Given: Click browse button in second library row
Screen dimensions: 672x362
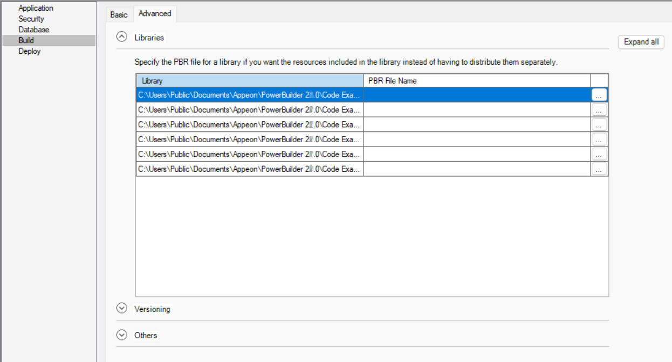Looking at the screenshot, I should (x=599, y=110).
